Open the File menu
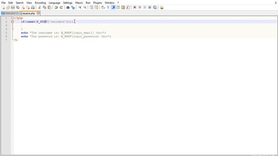This screenshot has width=278, height=156. click(x=3, y=3)
